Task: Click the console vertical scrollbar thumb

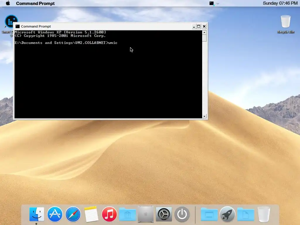Action: click(x=204, y=38)
